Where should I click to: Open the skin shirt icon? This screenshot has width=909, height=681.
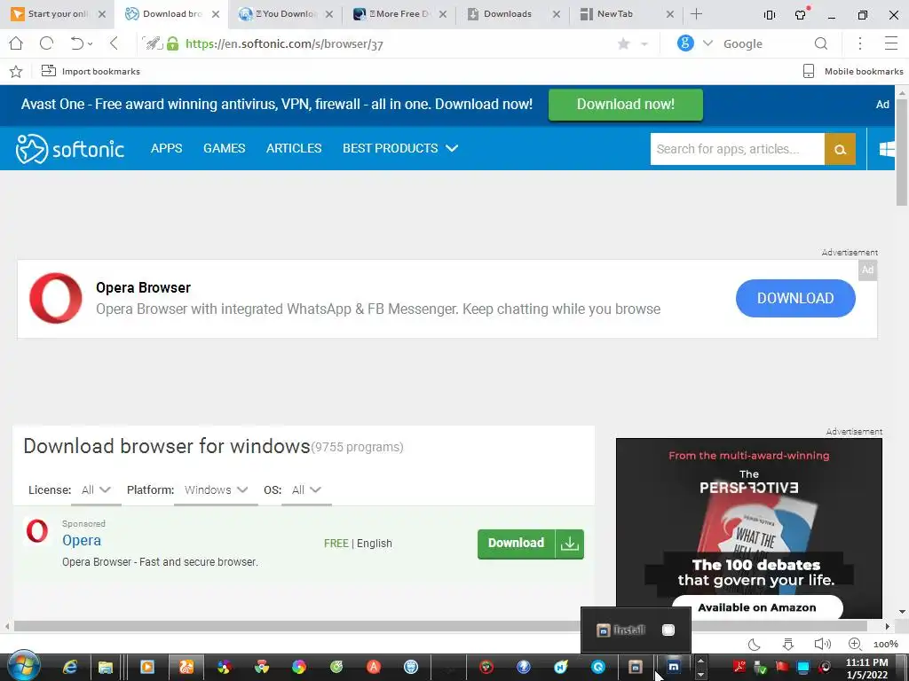(x=802, y=14)
